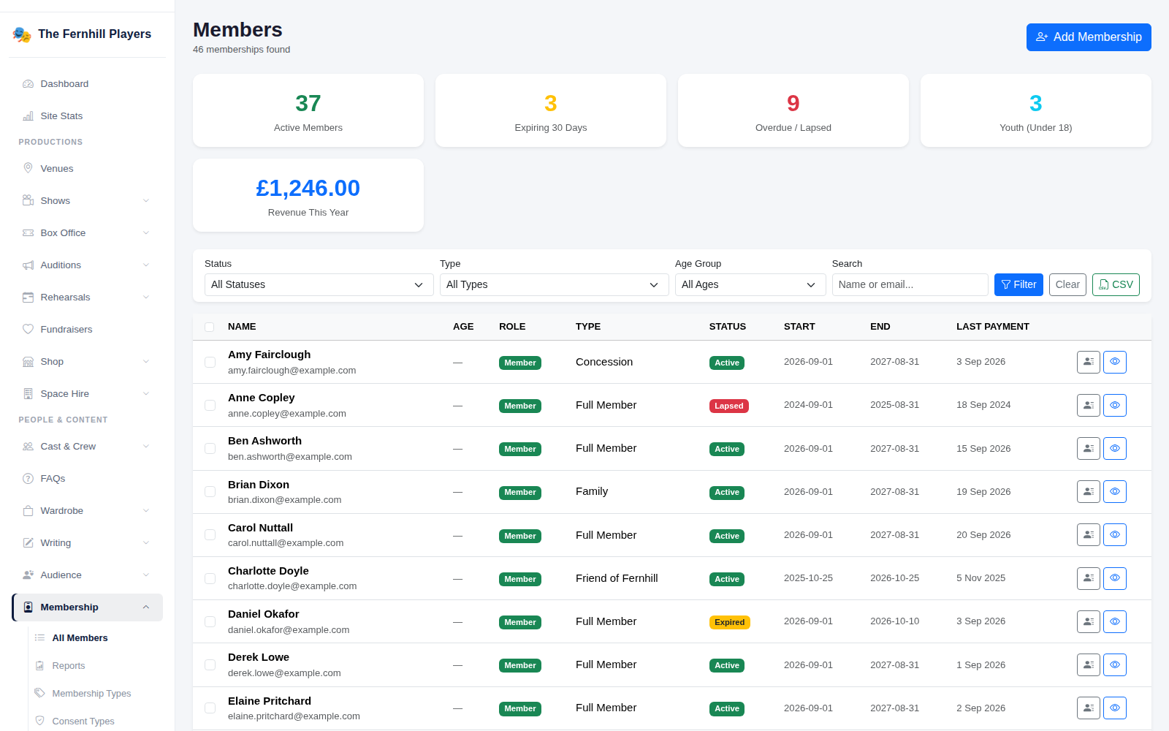This screenshot has height=731, width=1169.
Task: Click the Writing pencil icon
Action: [x=28, y=543]
